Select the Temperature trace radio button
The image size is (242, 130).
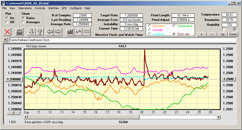click(x=174, y=26)
